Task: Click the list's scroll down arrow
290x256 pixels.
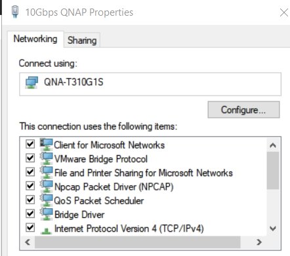Action: tap(273, 229)
